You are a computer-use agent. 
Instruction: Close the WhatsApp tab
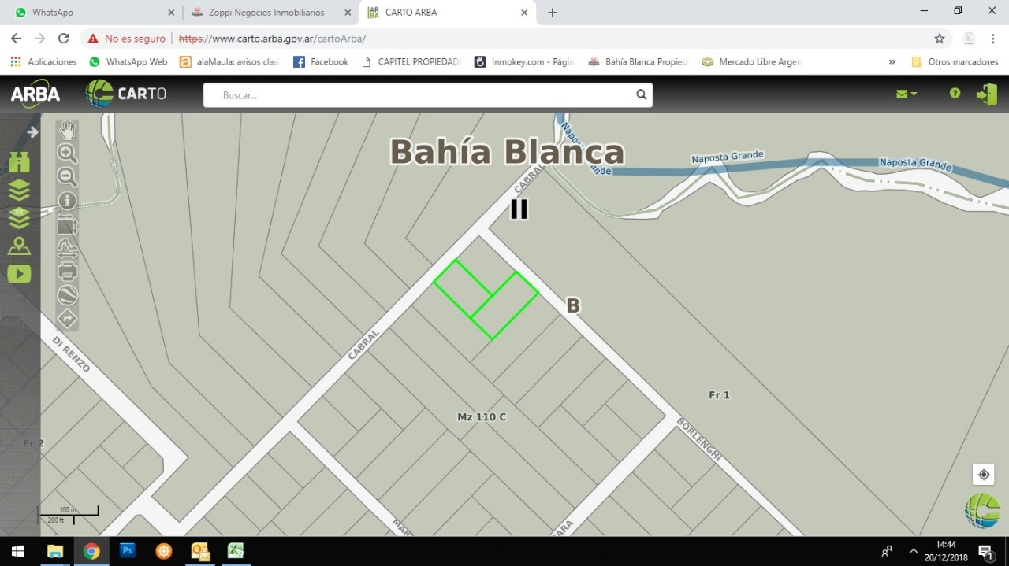pyautogui.click(x=172, y=13)
